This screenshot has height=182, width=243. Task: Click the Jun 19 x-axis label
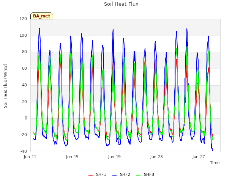click(x=114, y=157)
